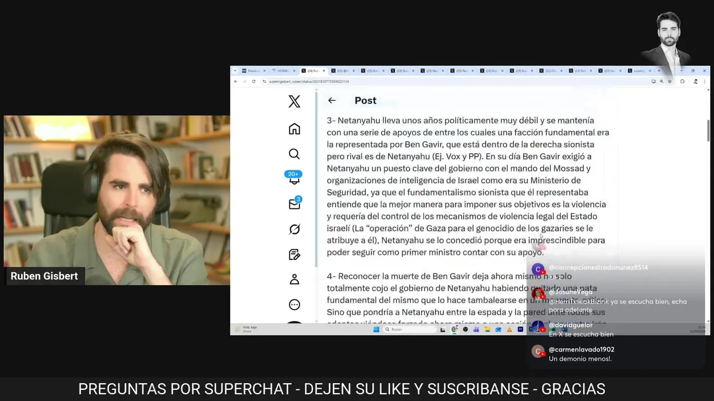
Task: Open File Explorer folder in taskbar
Action: pos(487,329)
